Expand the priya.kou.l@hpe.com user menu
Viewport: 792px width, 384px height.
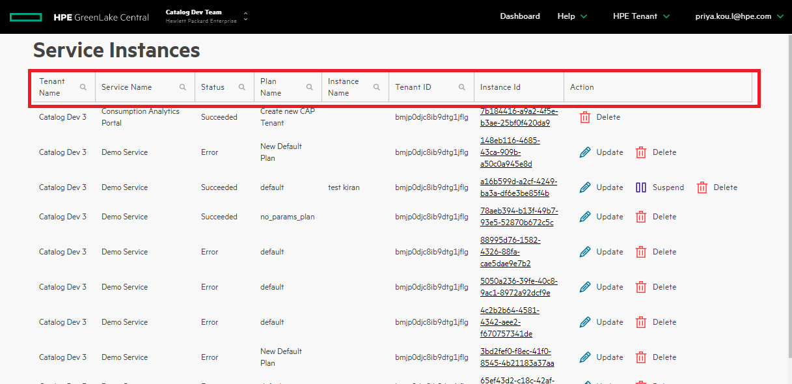738,16
